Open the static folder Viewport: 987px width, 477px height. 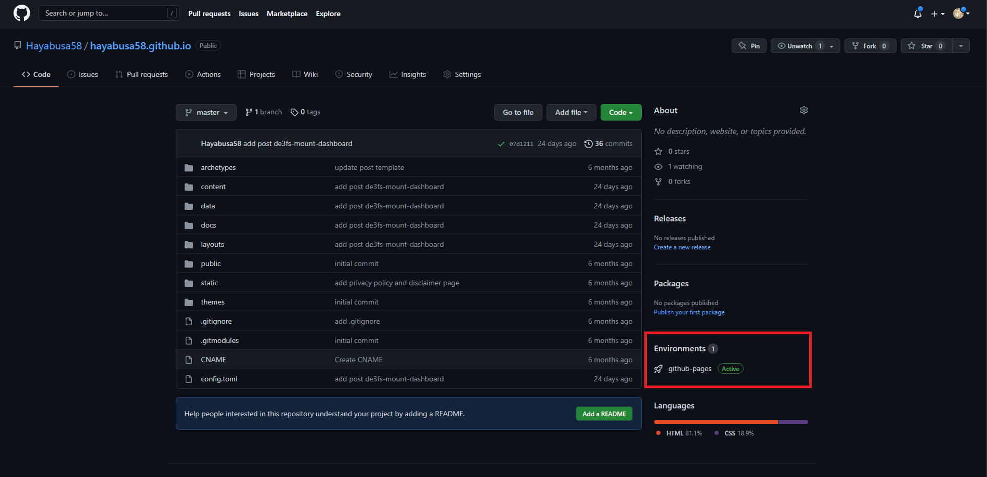coord(209,283)
